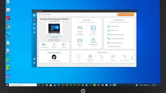Open Recycle Bin on the desktop
This screenshot has height=93, width=166.
[x=8, y=3]
